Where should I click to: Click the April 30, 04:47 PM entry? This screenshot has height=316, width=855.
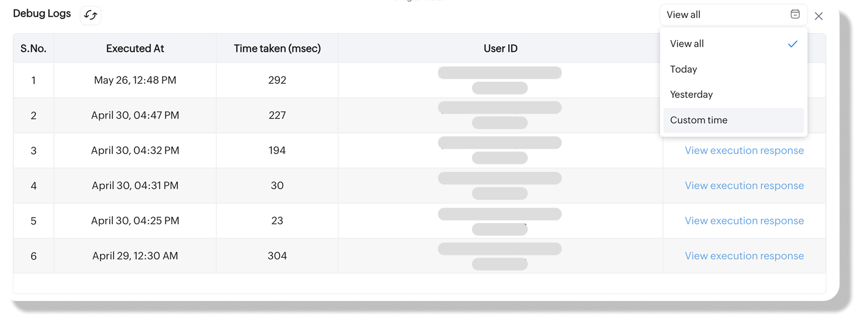(x=135, y=116)
